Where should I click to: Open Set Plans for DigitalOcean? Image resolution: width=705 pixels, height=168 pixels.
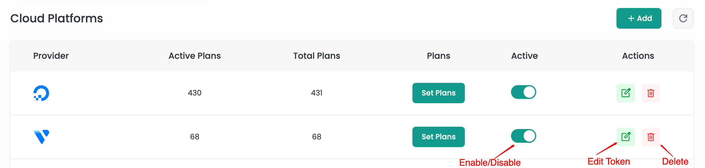point(438,93)
